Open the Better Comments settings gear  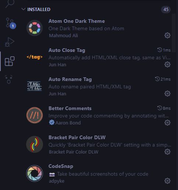[x=167, y=123]
